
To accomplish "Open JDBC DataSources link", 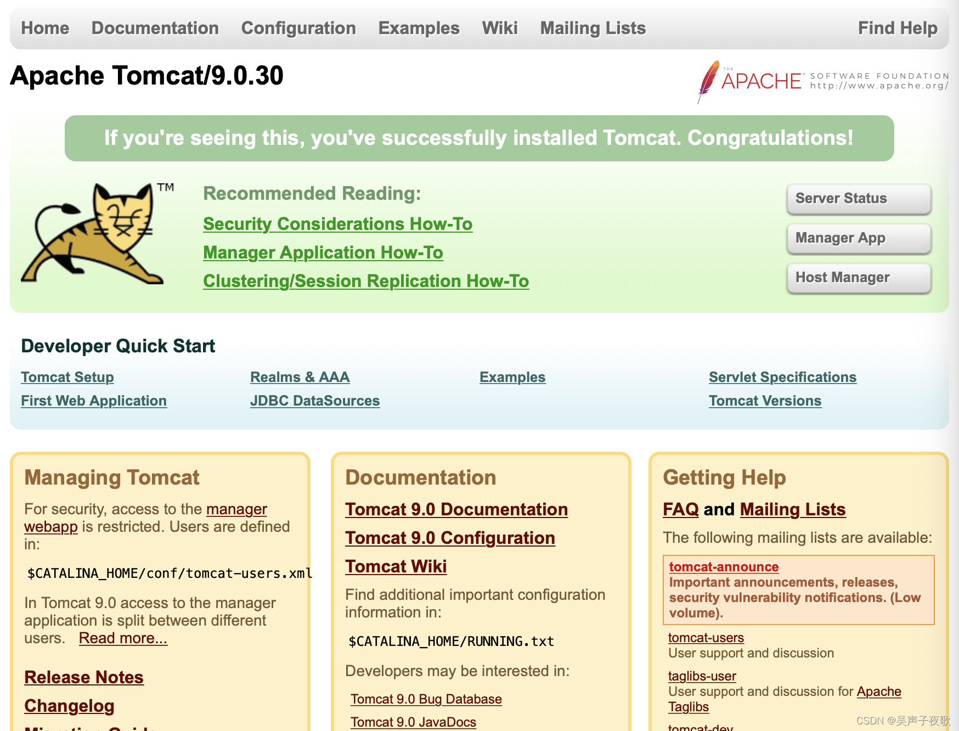I will tap(315, 401).
